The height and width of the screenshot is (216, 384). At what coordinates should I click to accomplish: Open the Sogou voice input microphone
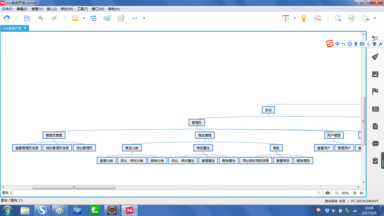[356, 44]
